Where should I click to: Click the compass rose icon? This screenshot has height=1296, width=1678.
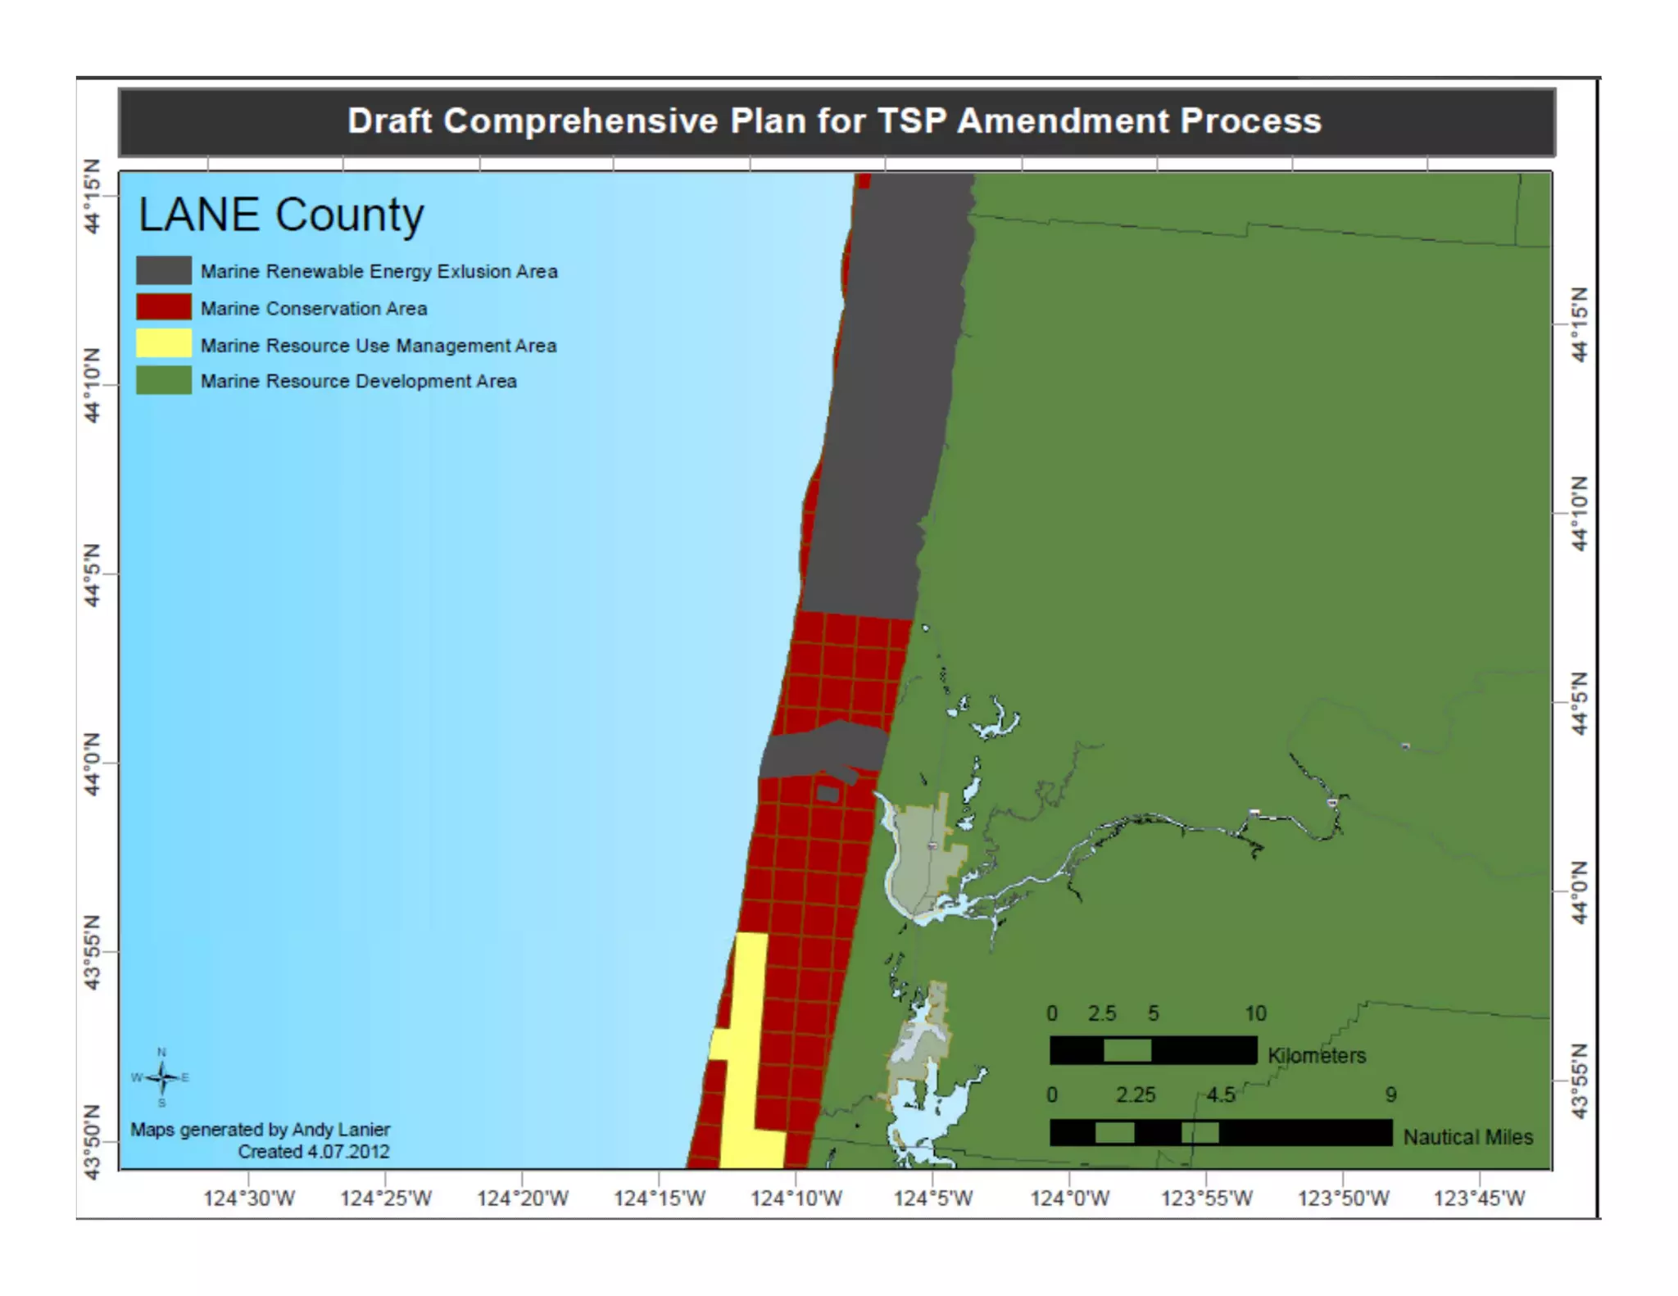(x=162, y=1077)
